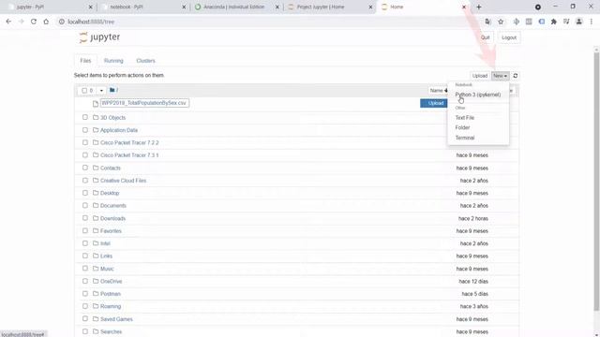This screenshot has height=337, width=600.
Task: Open a new browser tab with plus
Action: [x=479, y=7]
